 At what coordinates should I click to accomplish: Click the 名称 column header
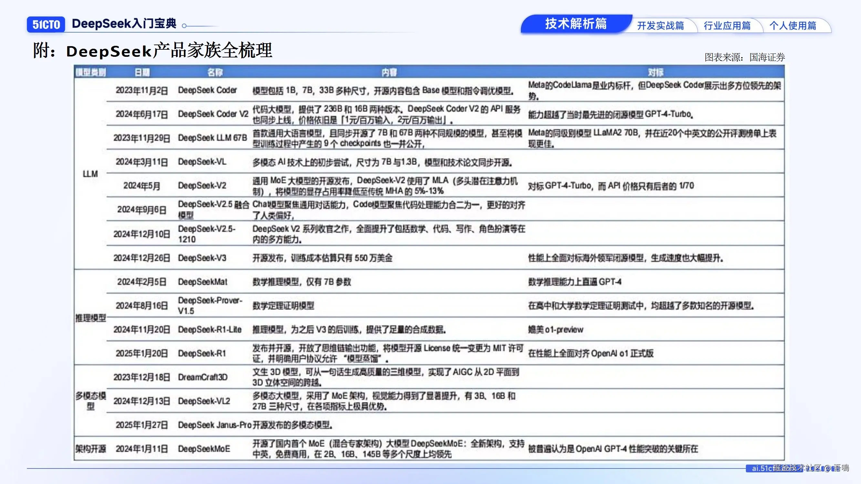click(x=215, y=72)
